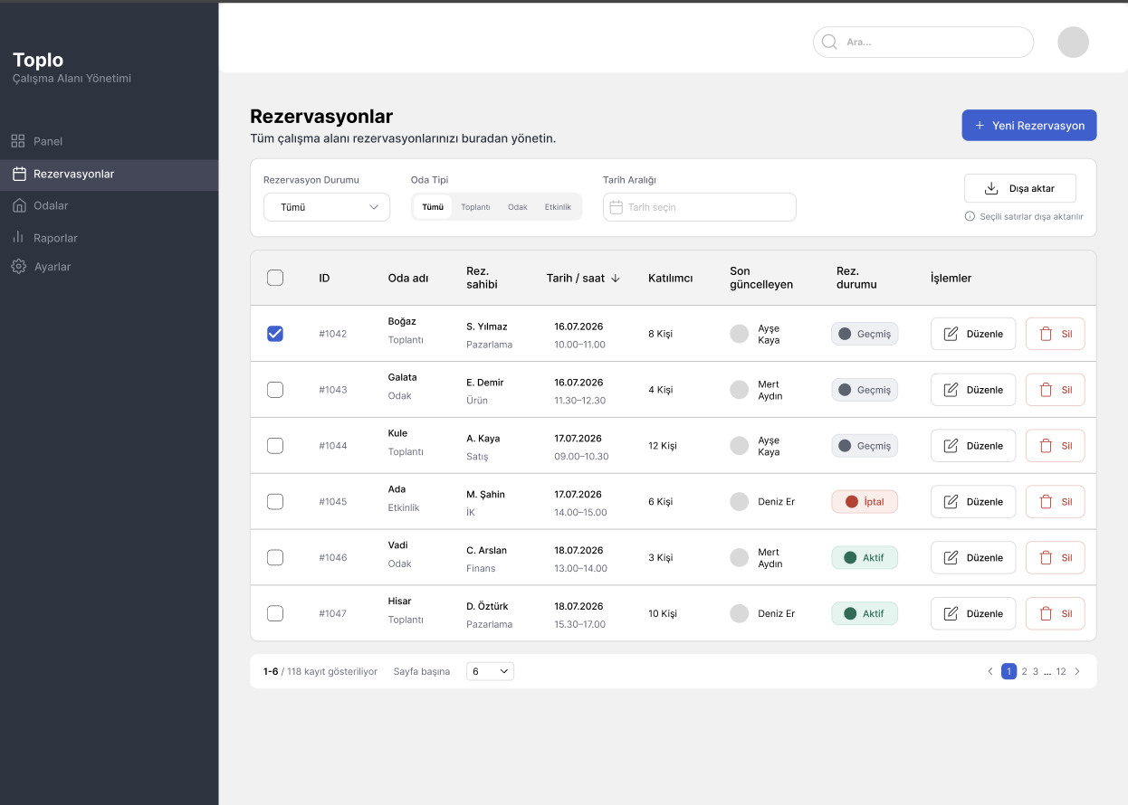Open the Sayfa başına rows dropdown

tap(490, 671)
